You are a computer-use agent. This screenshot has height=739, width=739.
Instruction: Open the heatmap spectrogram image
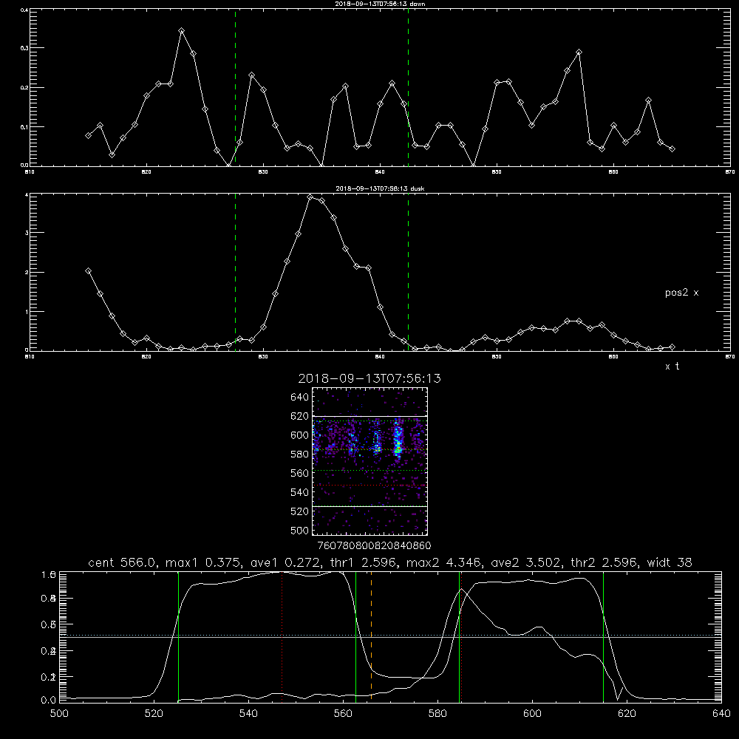coord(370,461)
